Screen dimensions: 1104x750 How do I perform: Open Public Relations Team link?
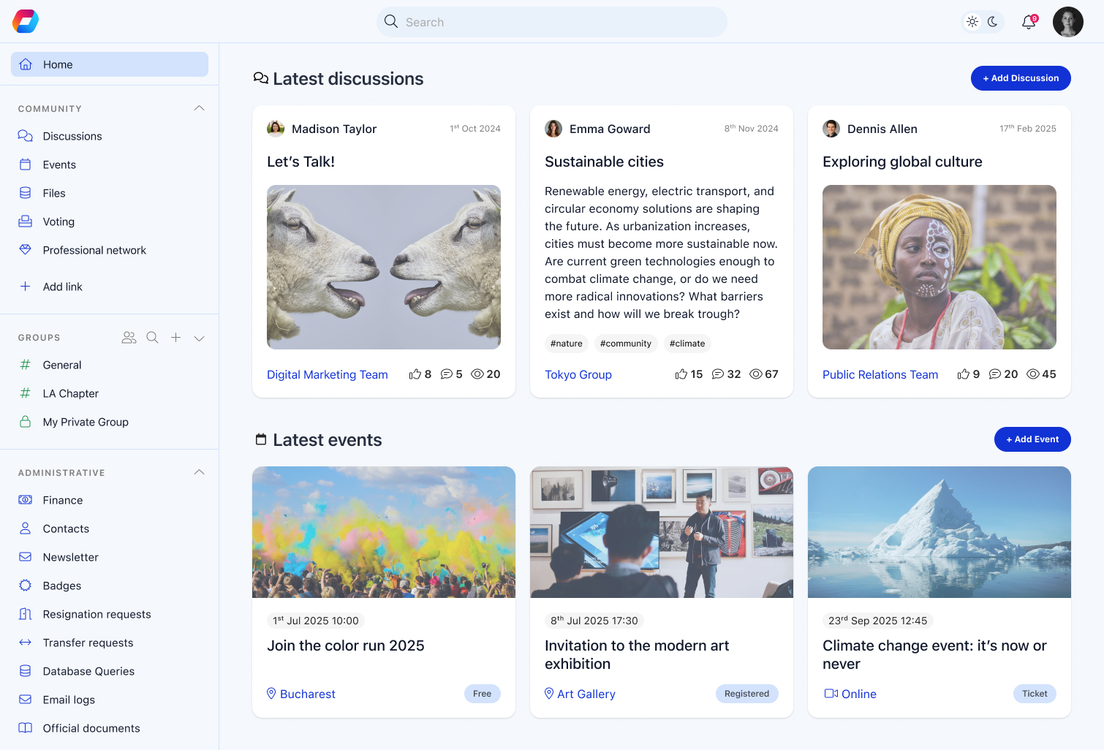click(880, 374)
